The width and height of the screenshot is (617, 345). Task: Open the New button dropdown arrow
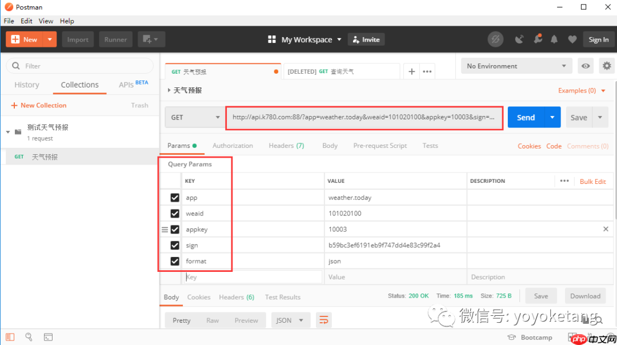(x=50, y=39)
